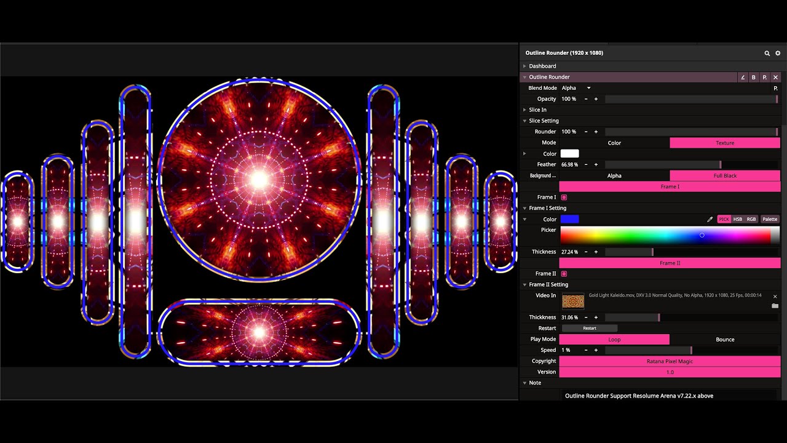Collapse the Frame II Setting section
Screen dimensions: 787x443
tap(524, 285)
